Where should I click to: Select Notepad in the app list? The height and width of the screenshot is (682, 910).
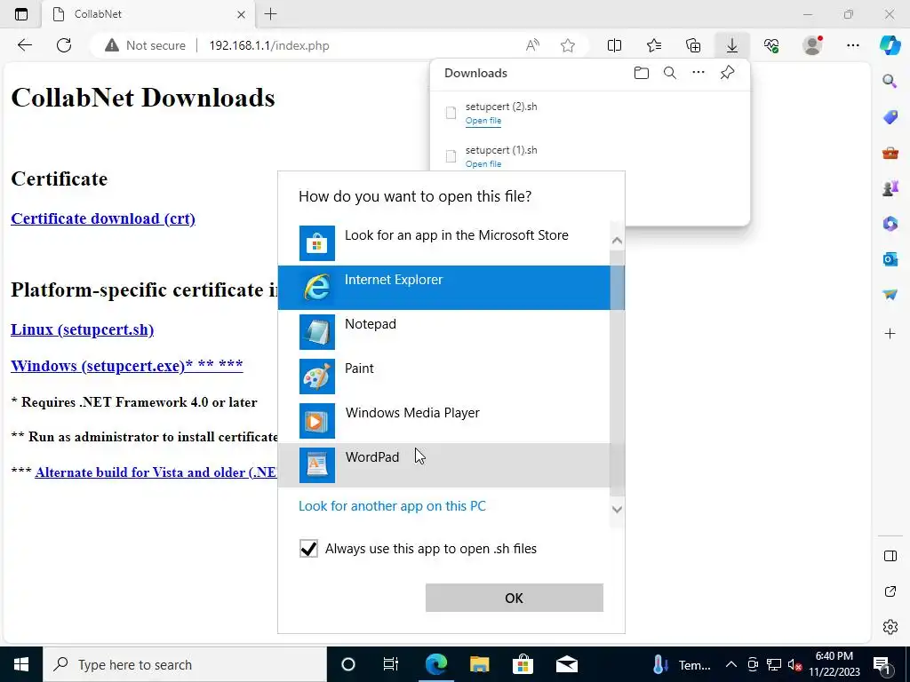tap(444, 332)
